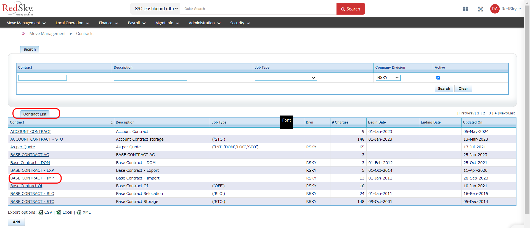Image resolution: width=530 pixels, height=228 pixels.
Task: Open the ACCOUNT CONTRACT - STO link
Action: [x=37, y=139]
